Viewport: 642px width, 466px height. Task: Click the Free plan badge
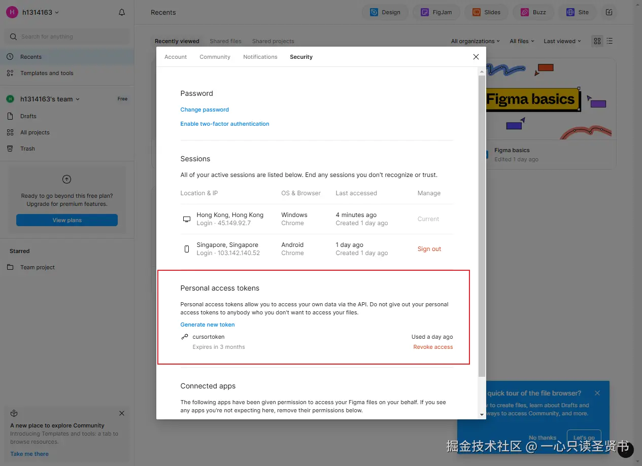(122, 99)
